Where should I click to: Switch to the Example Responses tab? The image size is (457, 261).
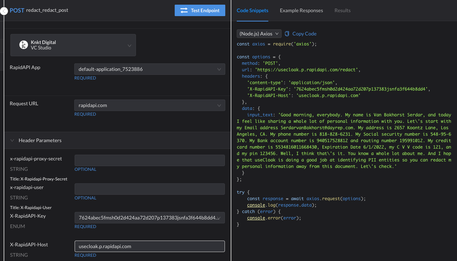click(301, 10)
